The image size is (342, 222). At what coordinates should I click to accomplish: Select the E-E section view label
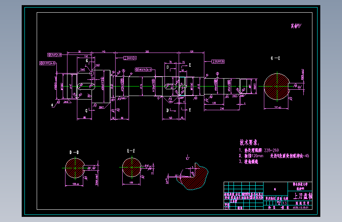pos(131,151)
